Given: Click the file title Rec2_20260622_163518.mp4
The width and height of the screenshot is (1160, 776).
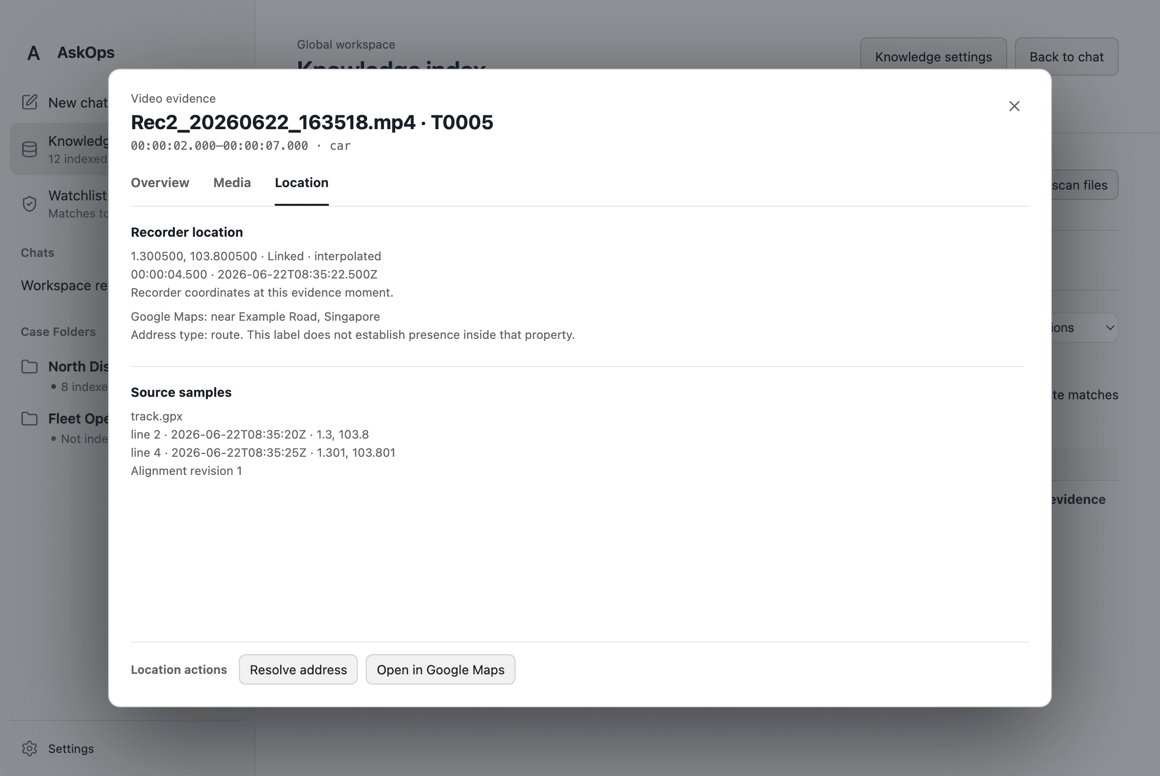Looking at the screenshot, I should click(273, 122).
